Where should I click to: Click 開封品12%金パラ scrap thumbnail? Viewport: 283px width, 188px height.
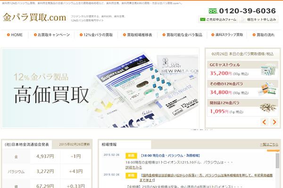(x=268, y=108)
